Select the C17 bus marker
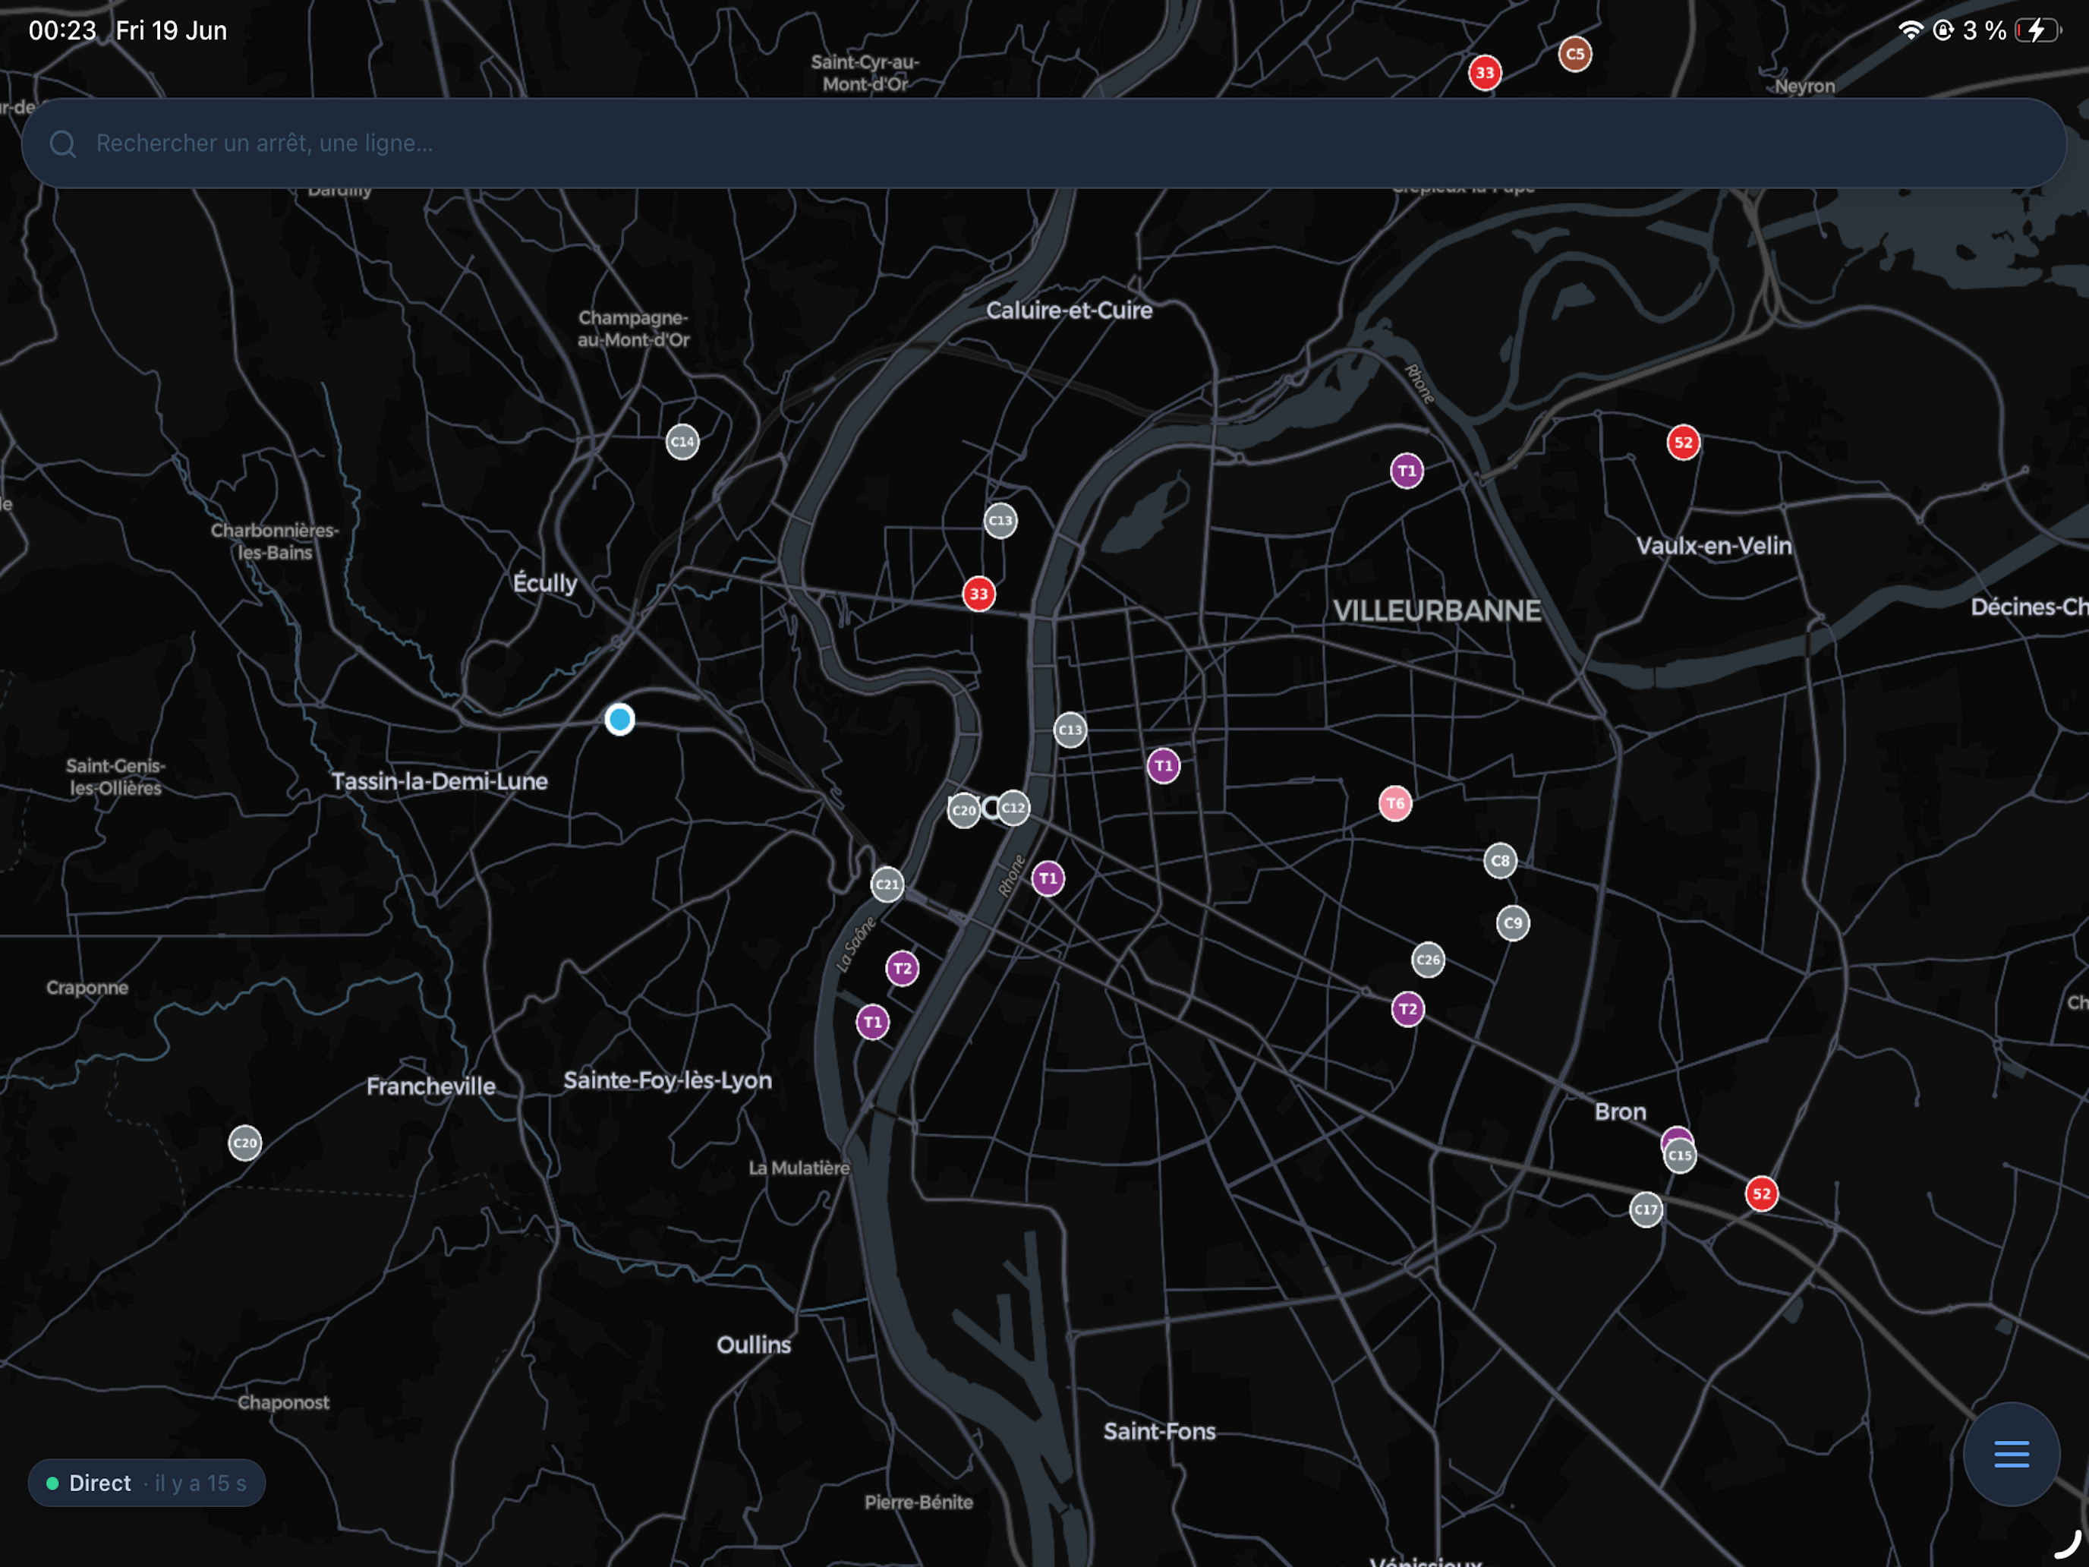 1646,1209
